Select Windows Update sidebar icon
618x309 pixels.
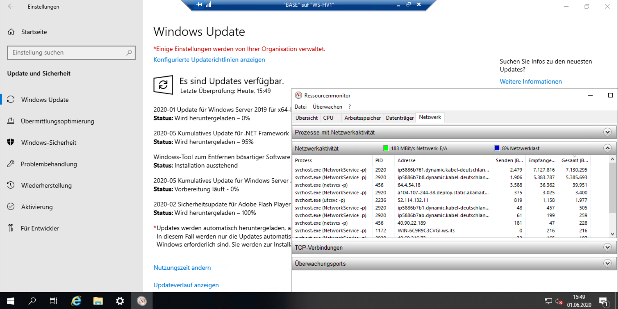pyautogui.click(x=11, y=100)
